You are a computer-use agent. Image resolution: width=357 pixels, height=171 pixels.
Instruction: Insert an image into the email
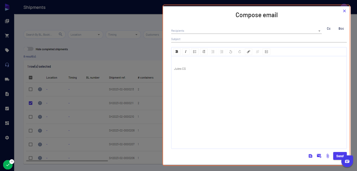(266, 52)
